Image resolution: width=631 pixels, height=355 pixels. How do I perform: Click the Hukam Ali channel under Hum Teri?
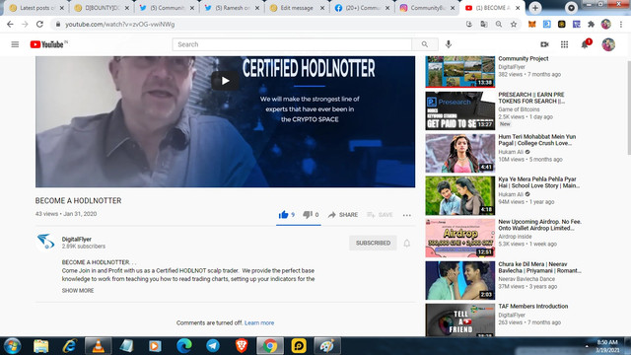(x=511, y=152)
